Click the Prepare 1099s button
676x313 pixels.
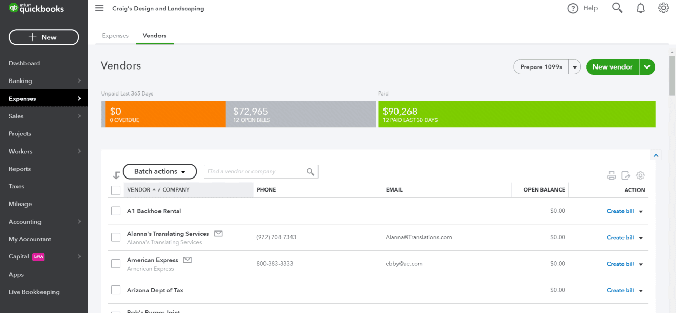pos(541,67)
